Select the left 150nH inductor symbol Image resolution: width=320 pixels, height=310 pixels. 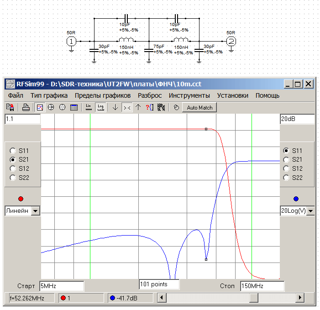point(126,40)
